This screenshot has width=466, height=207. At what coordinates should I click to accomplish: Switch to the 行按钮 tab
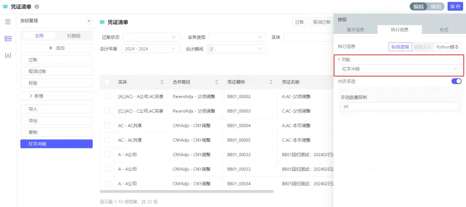[x=73, y=36]
